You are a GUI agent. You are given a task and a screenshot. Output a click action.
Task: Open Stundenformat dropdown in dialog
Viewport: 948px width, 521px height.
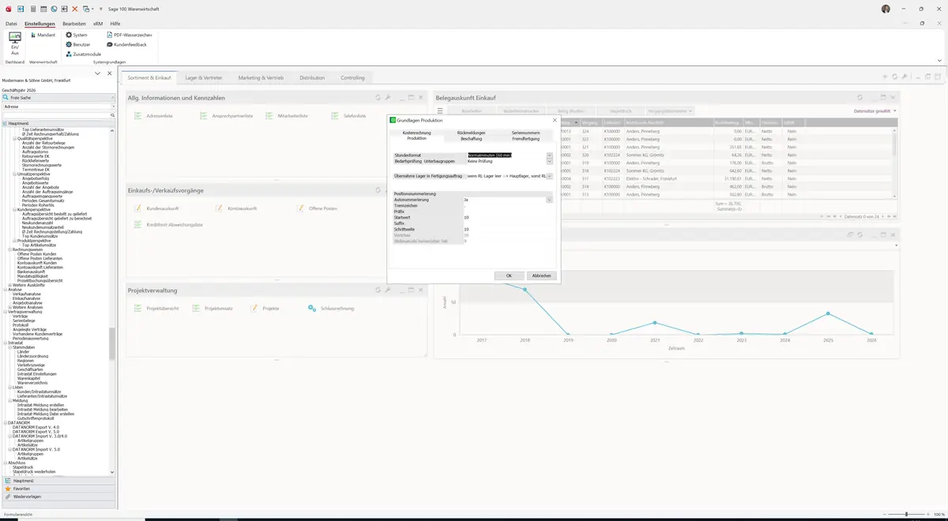coord(549,155)
